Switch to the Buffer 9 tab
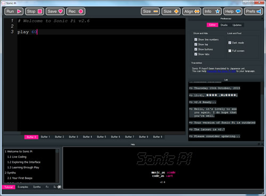Screen dimensions: 266x196 click(x=157, y=137)
